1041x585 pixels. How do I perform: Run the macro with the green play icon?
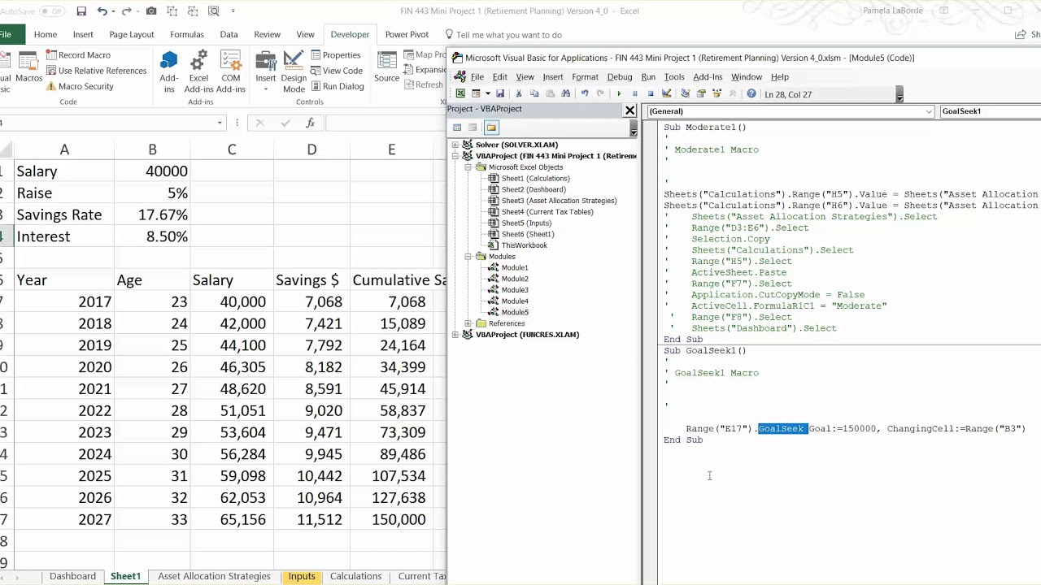click(619, 93)
